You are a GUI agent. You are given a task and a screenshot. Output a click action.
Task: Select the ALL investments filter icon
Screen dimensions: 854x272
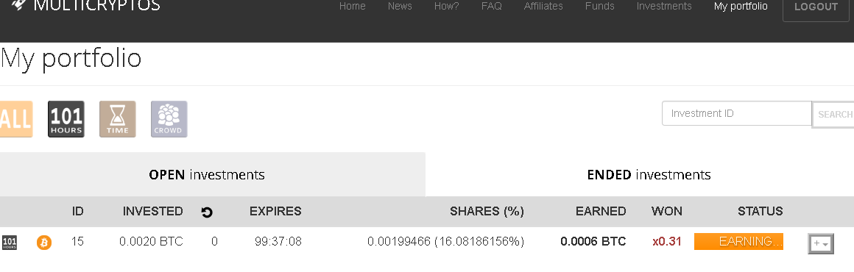point(16,119)
